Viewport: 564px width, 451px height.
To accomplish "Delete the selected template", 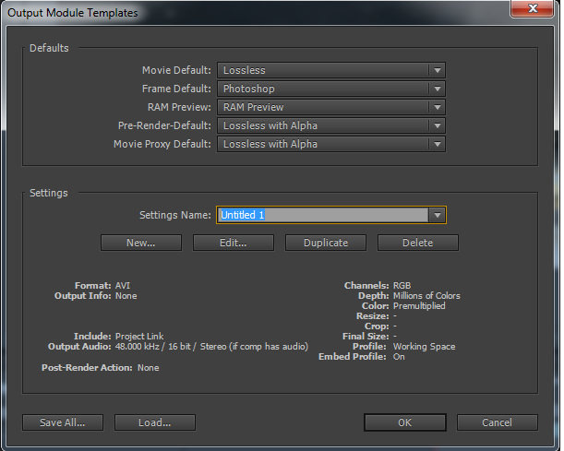I will (417, 243).
